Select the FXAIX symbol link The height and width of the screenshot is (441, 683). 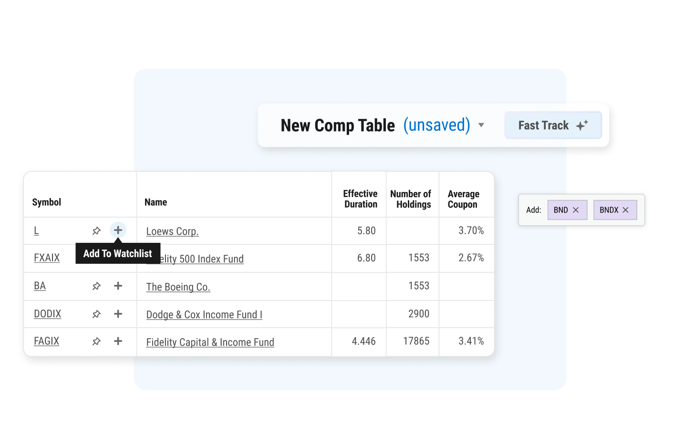[47, 258]
